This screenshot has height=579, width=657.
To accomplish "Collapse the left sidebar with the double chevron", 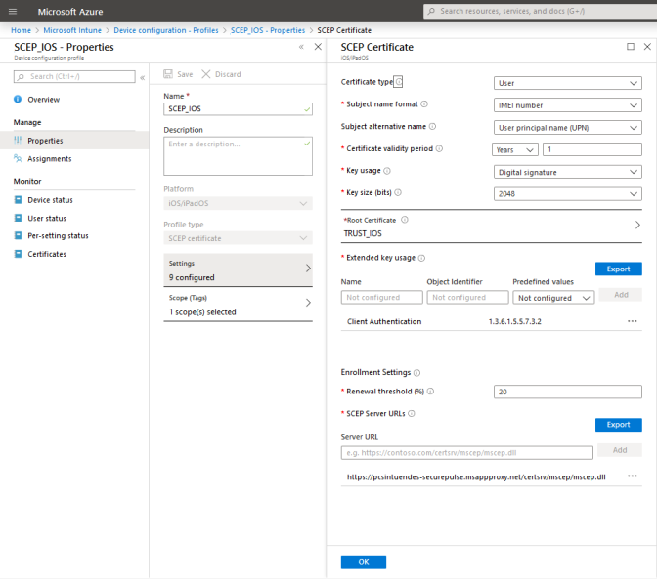I will coord(143,77).
